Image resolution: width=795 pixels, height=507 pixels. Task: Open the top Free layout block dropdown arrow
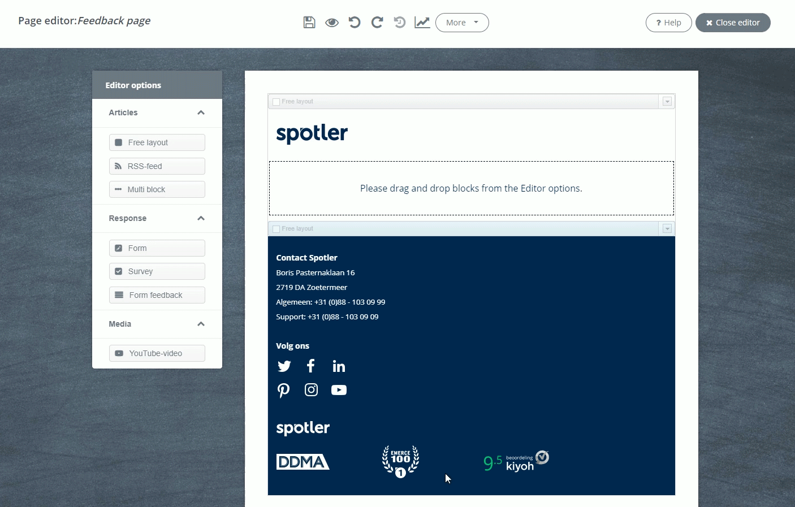[667, 102]
